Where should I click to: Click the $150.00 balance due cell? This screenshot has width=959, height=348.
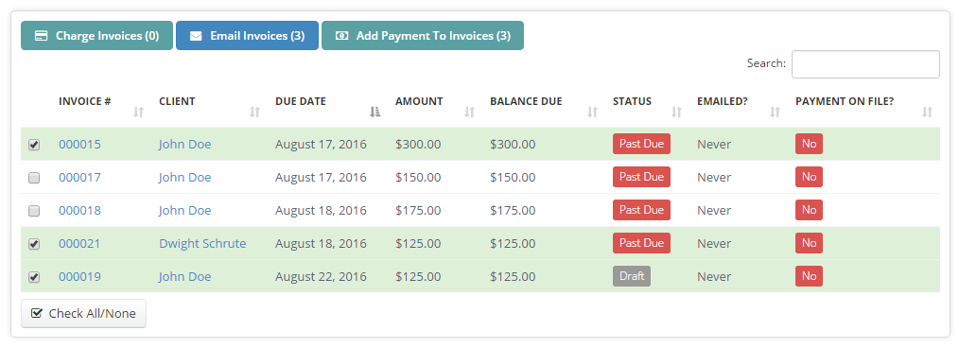[x=513, y=178]
